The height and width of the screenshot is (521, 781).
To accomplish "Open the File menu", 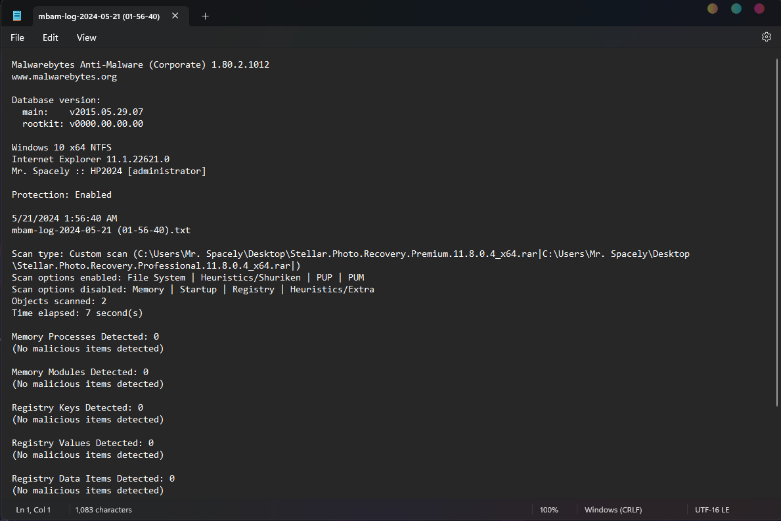I will [x=18, y=38].
